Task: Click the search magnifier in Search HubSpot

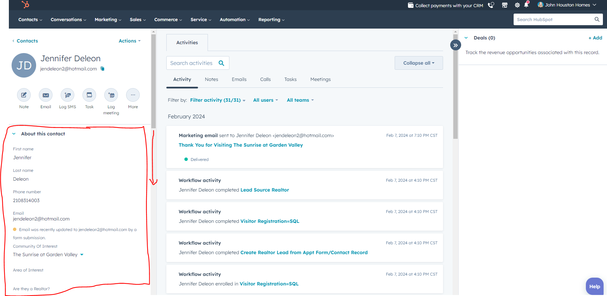Action: (597, 19)
